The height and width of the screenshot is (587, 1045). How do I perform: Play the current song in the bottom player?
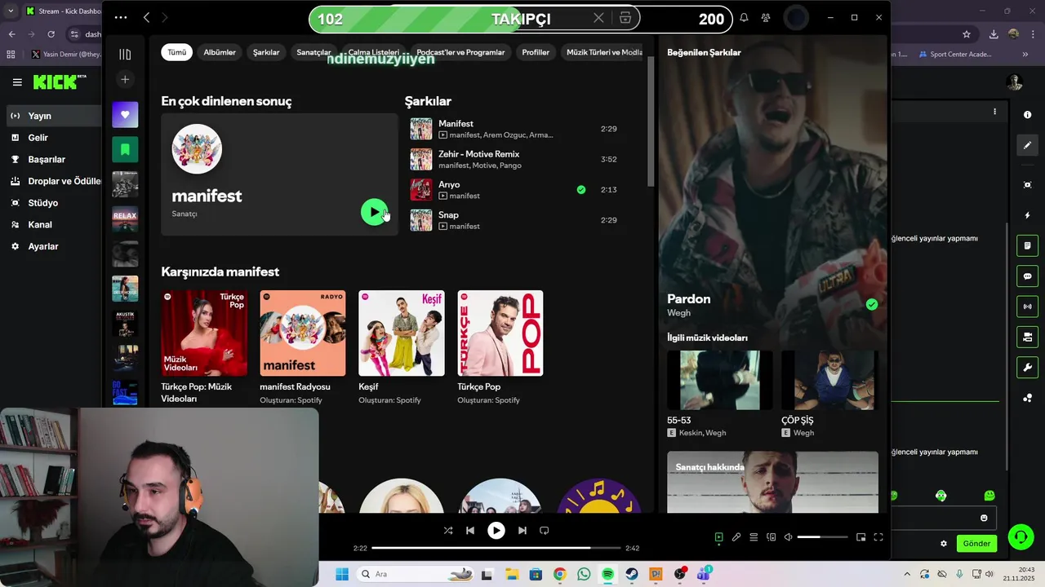click(496, 530)
